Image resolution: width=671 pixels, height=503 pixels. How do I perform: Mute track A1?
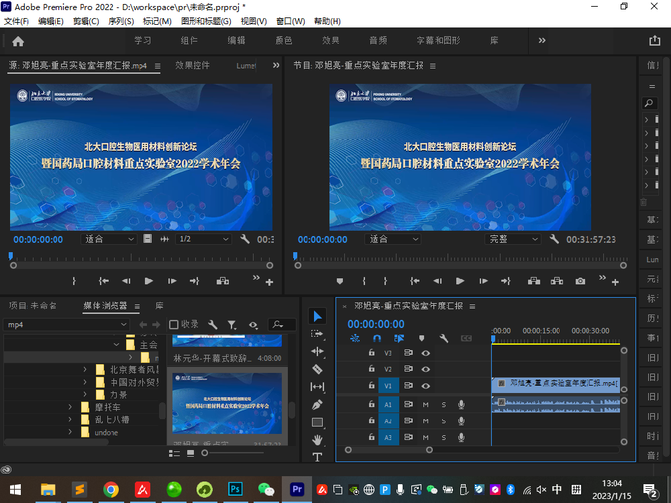coord(425,404)
